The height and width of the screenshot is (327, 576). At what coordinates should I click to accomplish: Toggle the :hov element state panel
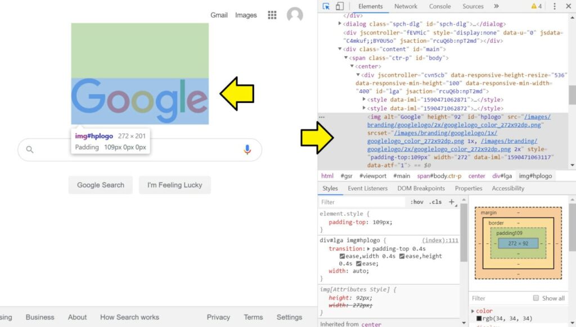coord(417,202)
